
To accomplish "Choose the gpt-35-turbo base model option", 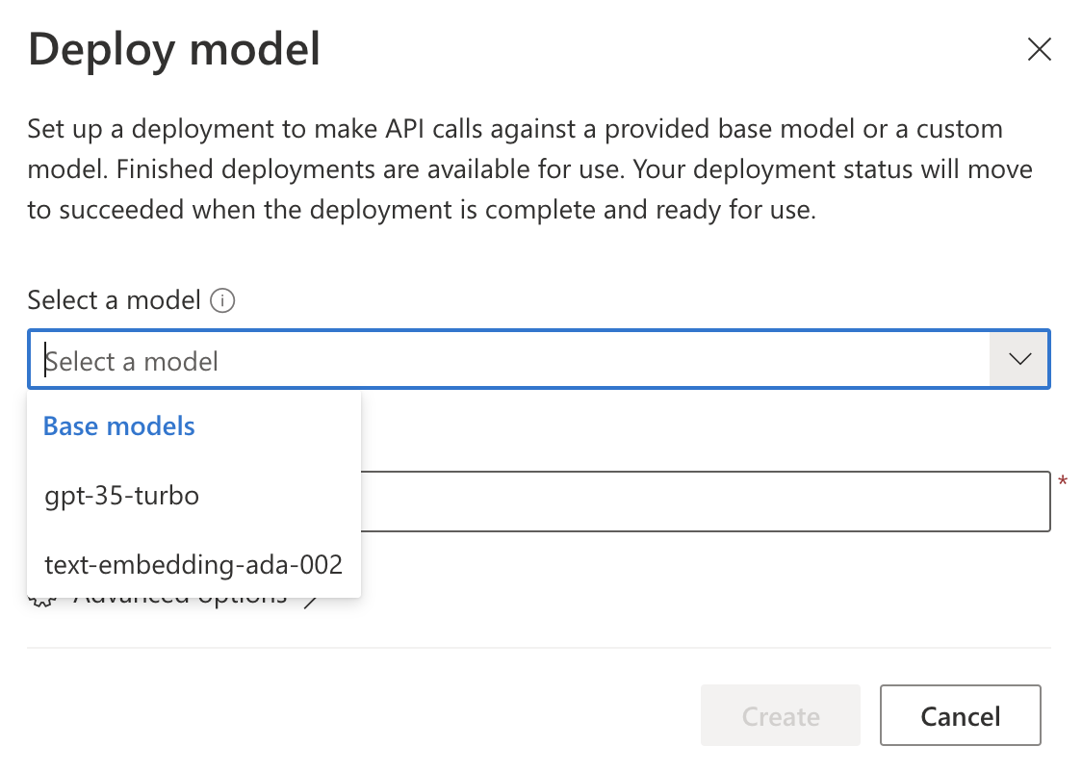I will (122, 495).
